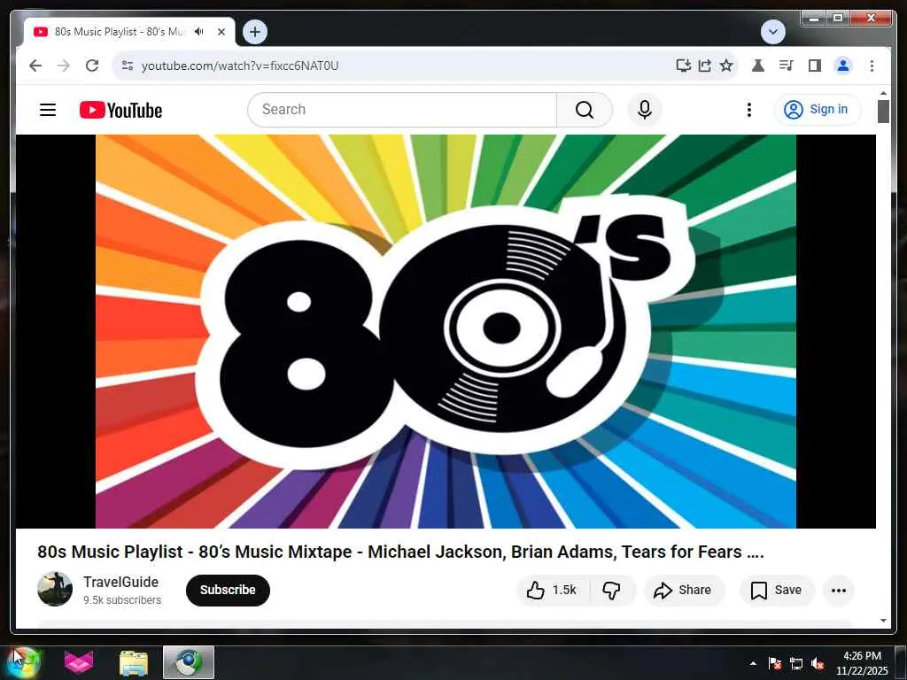
Task: Open the network tray icon
Action: coord(796,663)
